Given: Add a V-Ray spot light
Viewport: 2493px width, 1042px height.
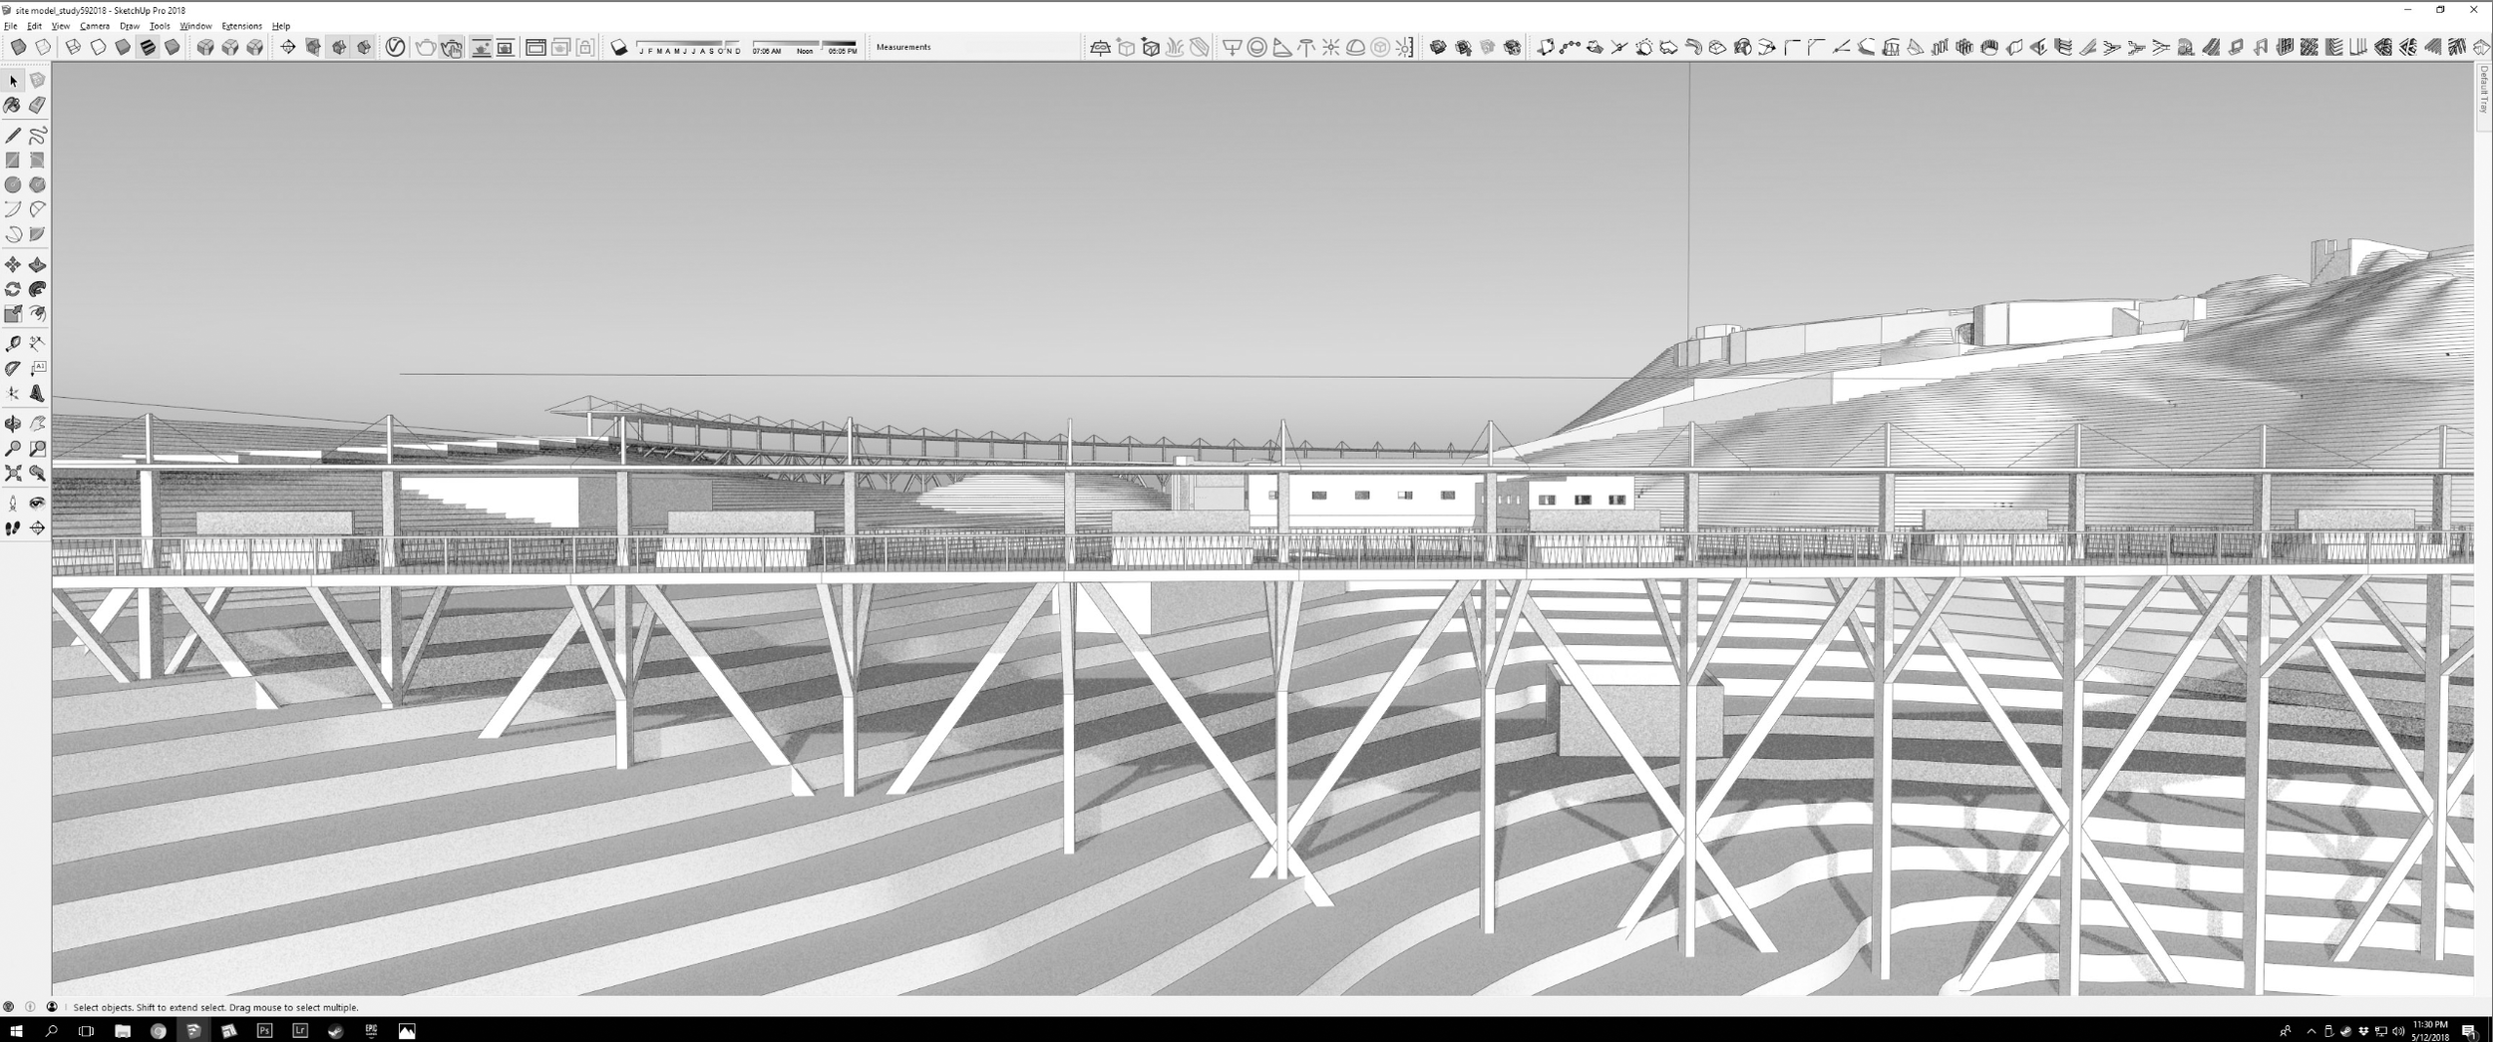Looking at the screenshot, I should tap(1281, 47).
